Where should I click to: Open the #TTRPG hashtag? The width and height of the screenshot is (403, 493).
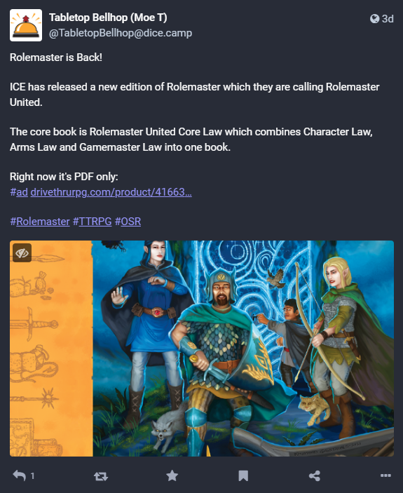click(92, 222)
